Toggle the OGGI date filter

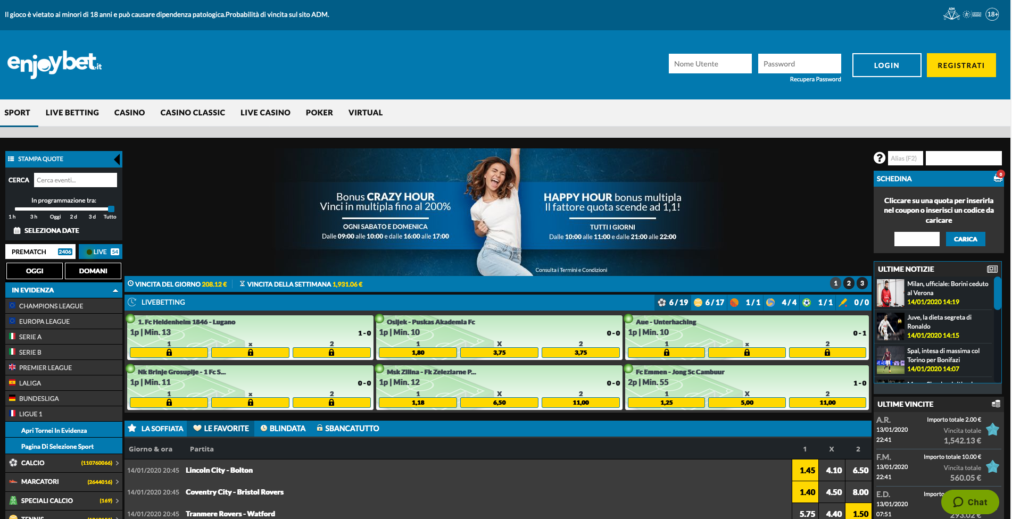coord(35,271)
